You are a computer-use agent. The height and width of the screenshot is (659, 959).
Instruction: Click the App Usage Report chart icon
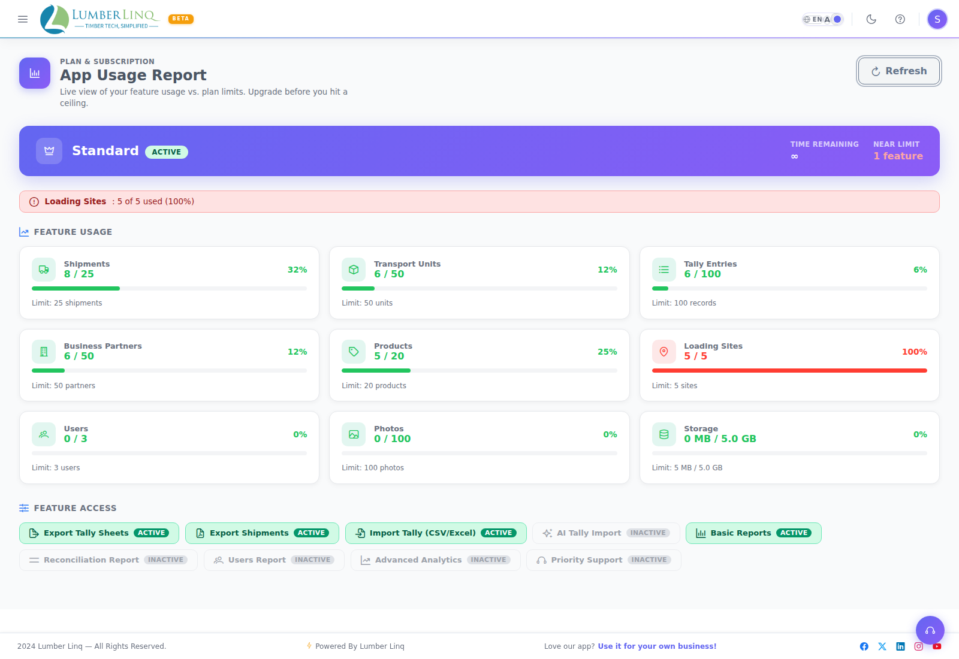35,73
